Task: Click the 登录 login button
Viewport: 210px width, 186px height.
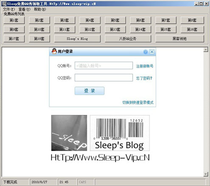Action: (x=90, y=91)
